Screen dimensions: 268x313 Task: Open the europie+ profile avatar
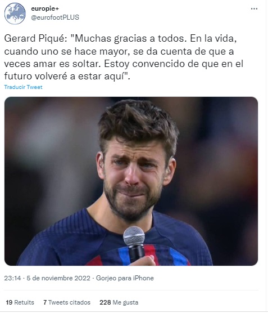(x=15, y=14)
